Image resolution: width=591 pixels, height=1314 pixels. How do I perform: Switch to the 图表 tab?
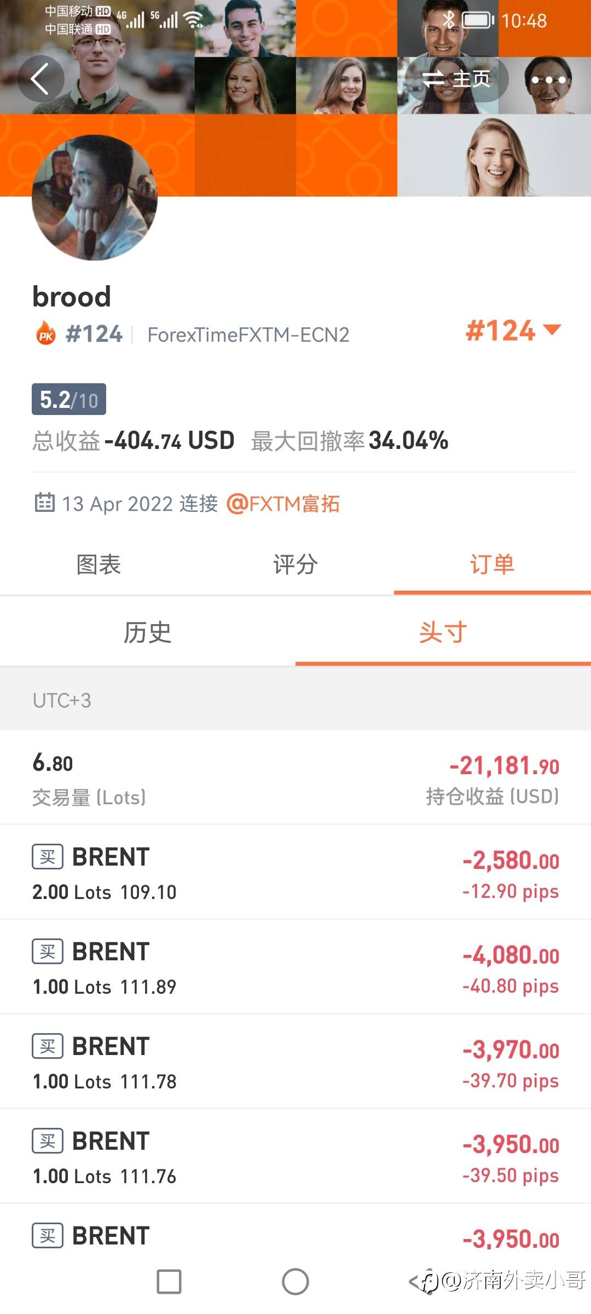tap(99, 564)
